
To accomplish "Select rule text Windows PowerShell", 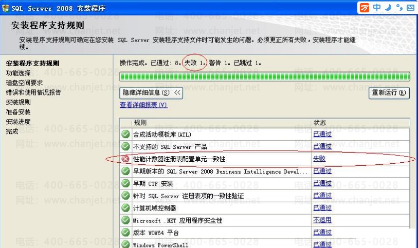I will click(160, 245).
